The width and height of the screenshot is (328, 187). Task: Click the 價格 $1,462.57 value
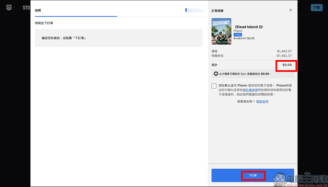point(284,51)
